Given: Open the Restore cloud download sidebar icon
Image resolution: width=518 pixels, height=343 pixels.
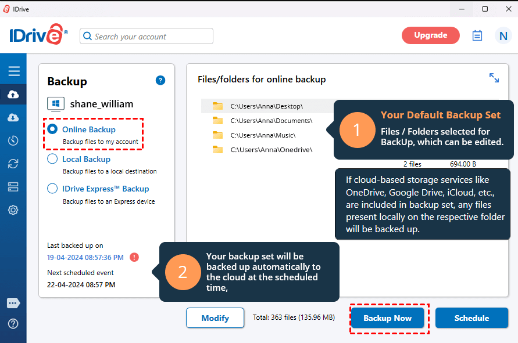Looking at the screenshot, I should [x=13, y=117].
